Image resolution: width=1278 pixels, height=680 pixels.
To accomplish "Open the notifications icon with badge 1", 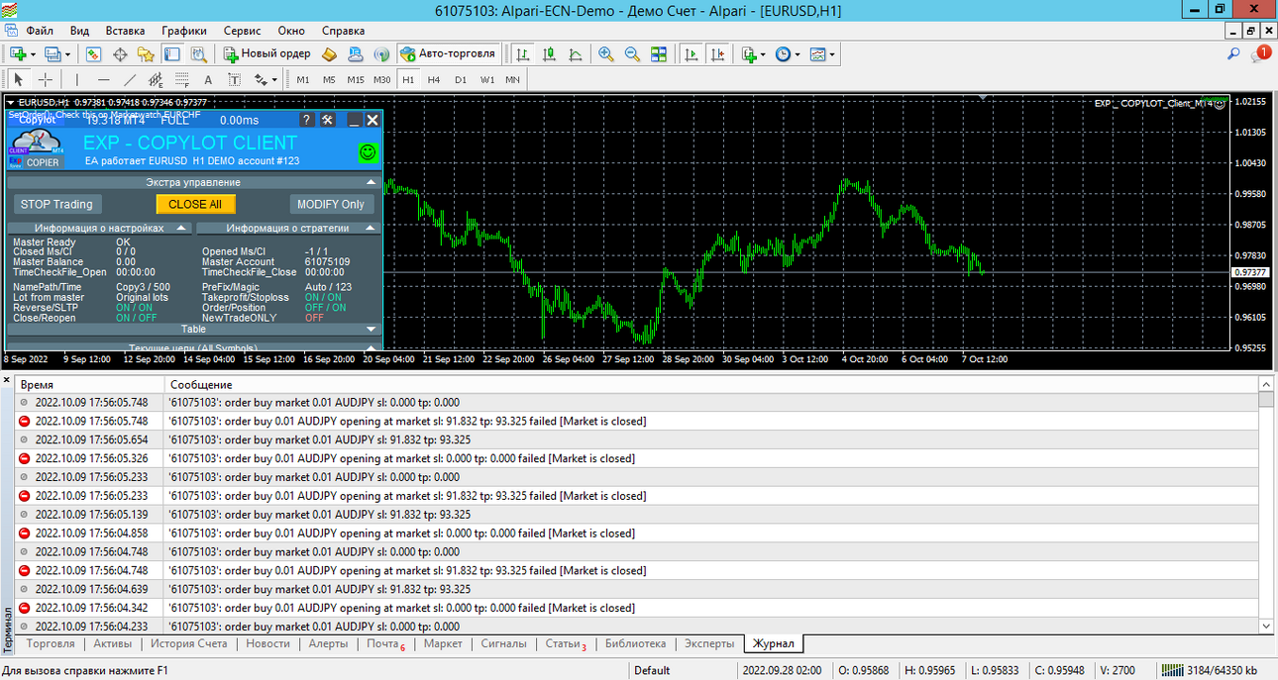I will (1260, 54).
